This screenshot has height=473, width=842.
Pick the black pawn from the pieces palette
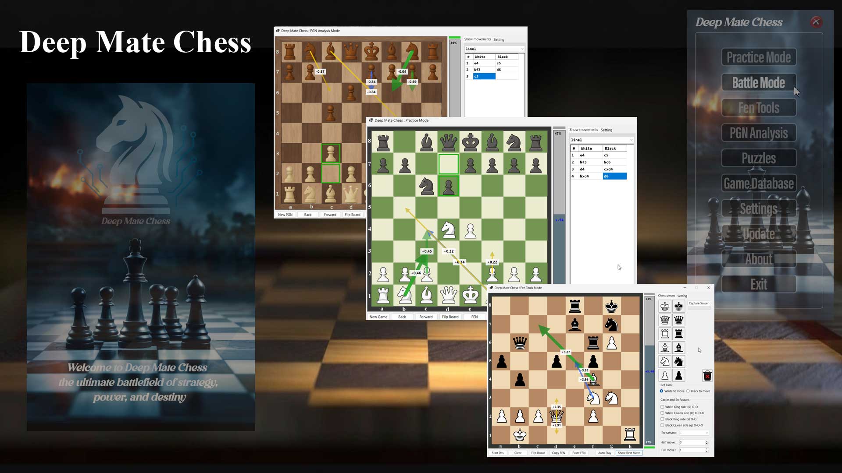click(679, 376)
